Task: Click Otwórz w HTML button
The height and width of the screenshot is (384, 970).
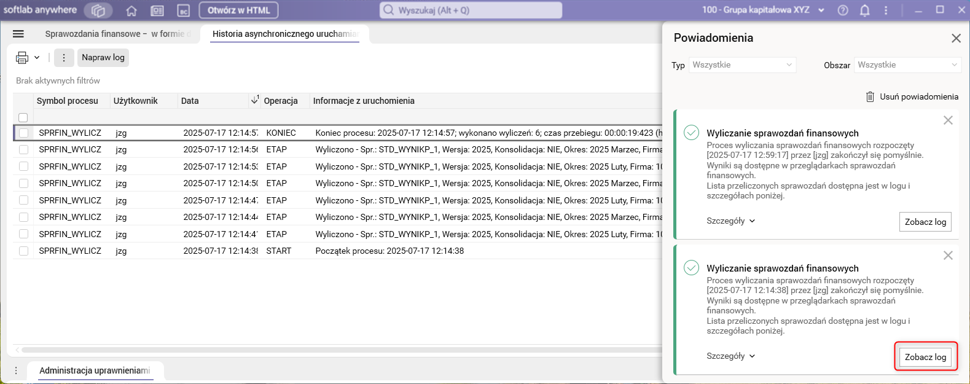Action: (x=239, y=10)
